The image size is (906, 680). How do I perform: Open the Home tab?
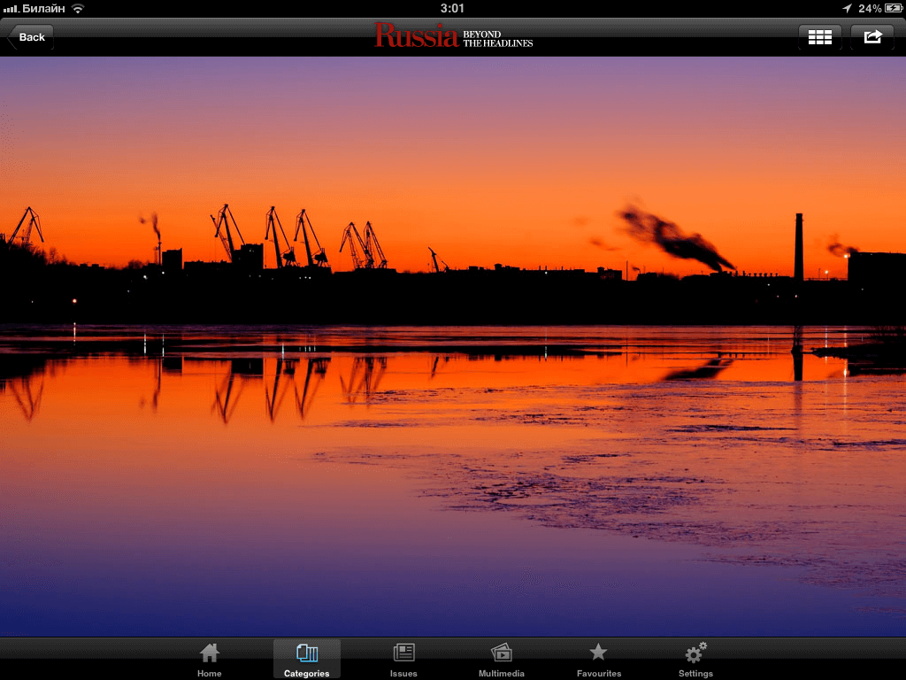click(209, 660)
